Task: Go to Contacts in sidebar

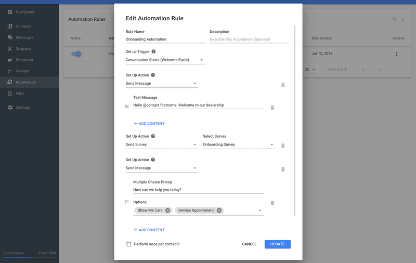Action: point(23,27)
